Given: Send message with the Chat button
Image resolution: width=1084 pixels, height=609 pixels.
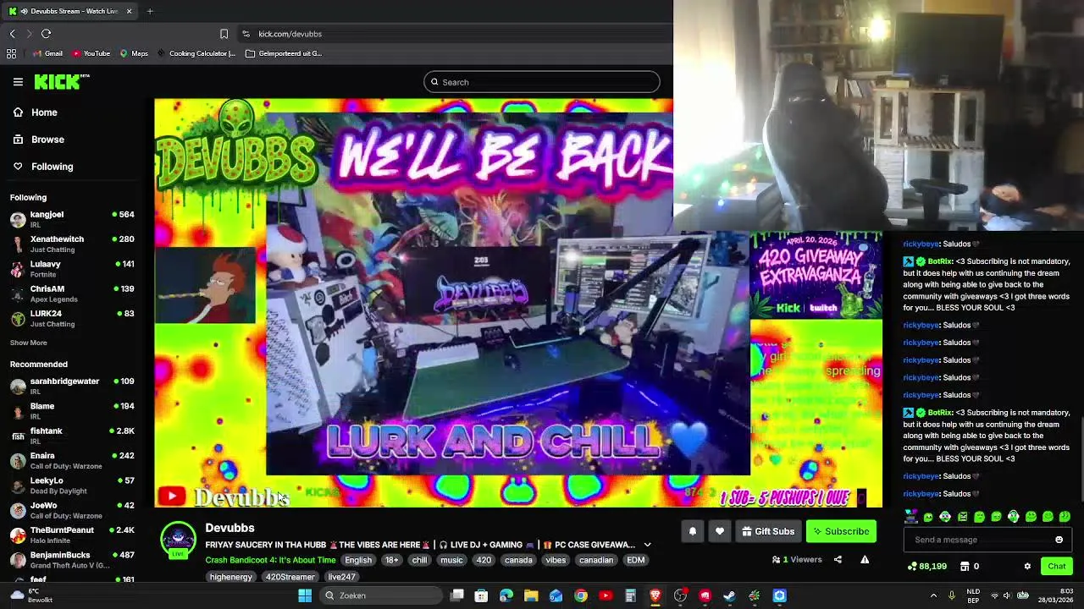Looking at the screenshot, I should tap(1057, 566).
